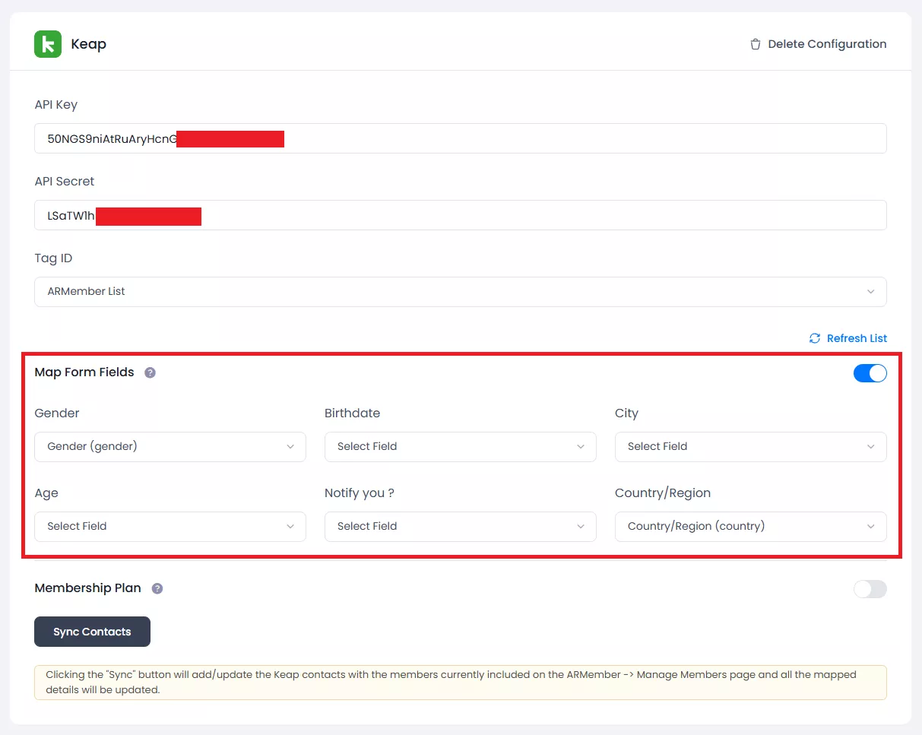Enable the Membership Plan toggle
Screen dimensions: 922x735
pos(870,589)
